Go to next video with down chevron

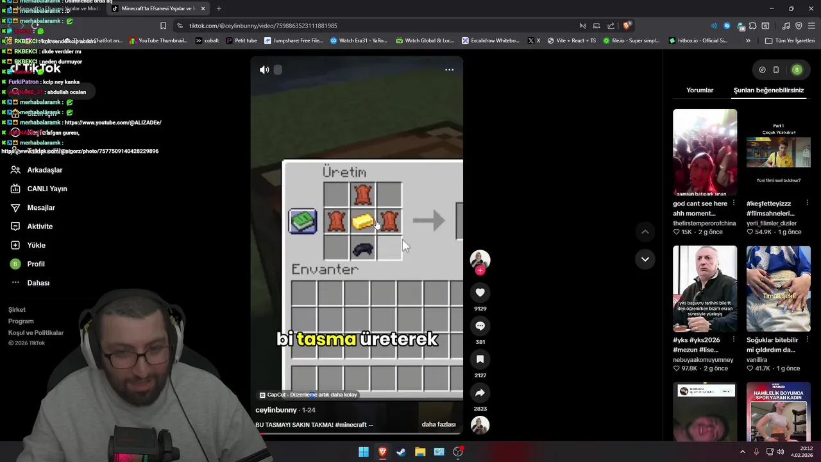[x=645, y=259]
